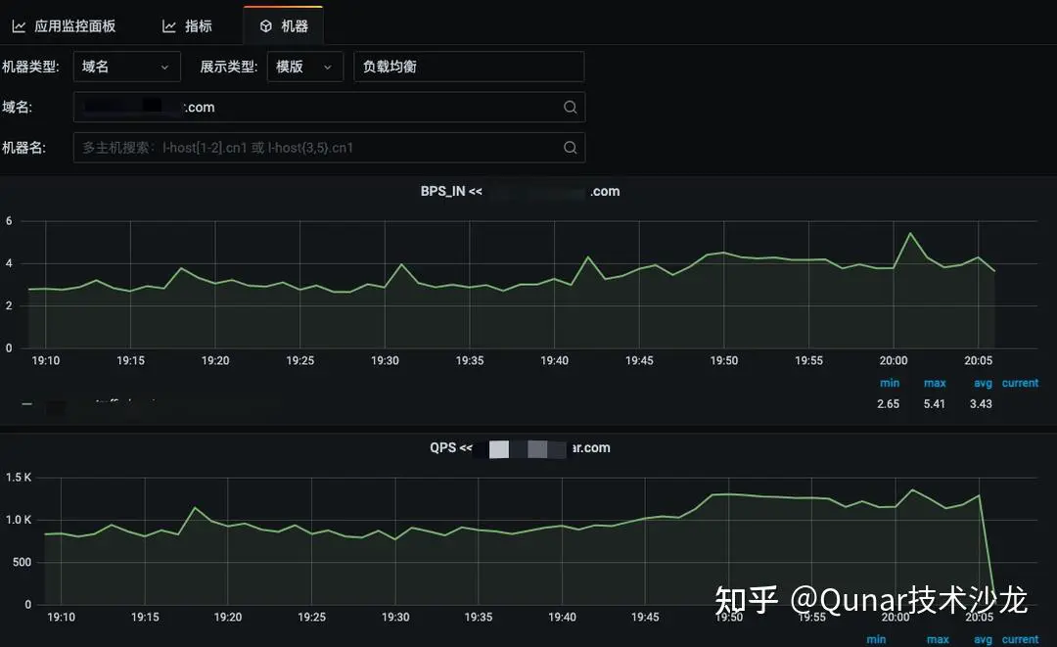Sort BPS_IN legend by avg column

982,383
